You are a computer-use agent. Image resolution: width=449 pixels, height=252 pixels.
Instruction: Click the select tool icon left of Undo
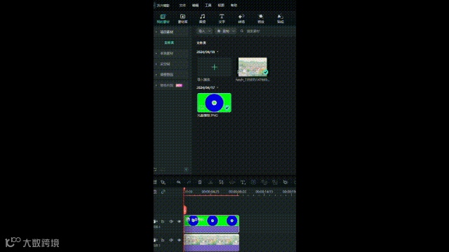[163, 182]
